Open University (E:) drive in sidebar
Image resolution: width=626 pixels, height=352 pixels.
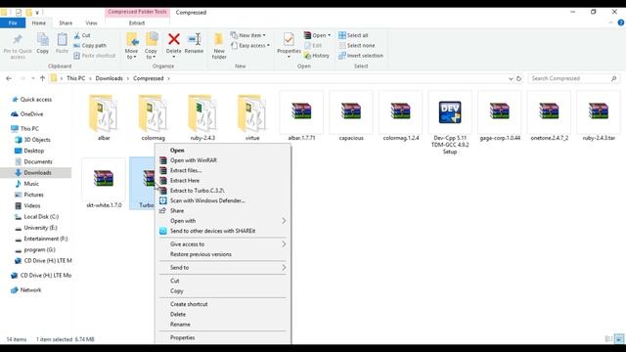point(40,228)
